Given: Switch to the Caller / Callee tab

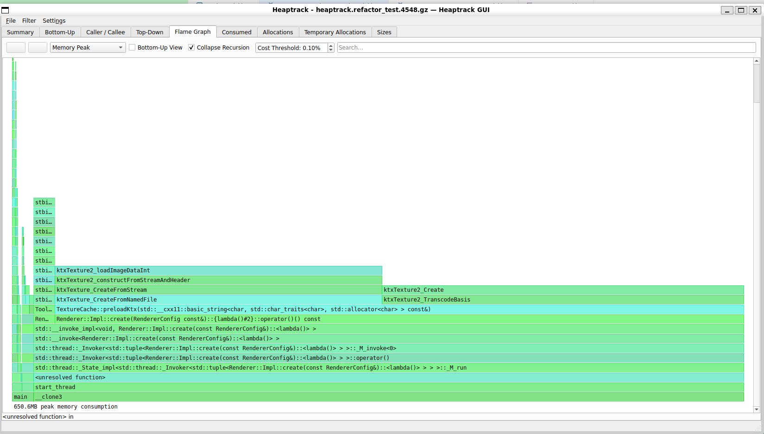Looking at the screenshot, I should (105, 32).
